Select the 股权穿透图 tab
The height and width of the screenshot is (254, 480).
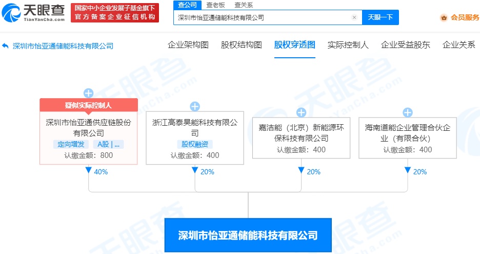coord(295,45)
